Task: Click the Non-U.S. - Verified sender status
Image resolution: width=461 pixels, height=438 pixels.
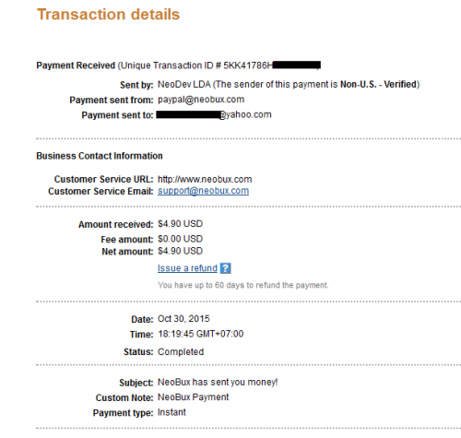Action: coord(378,84)
